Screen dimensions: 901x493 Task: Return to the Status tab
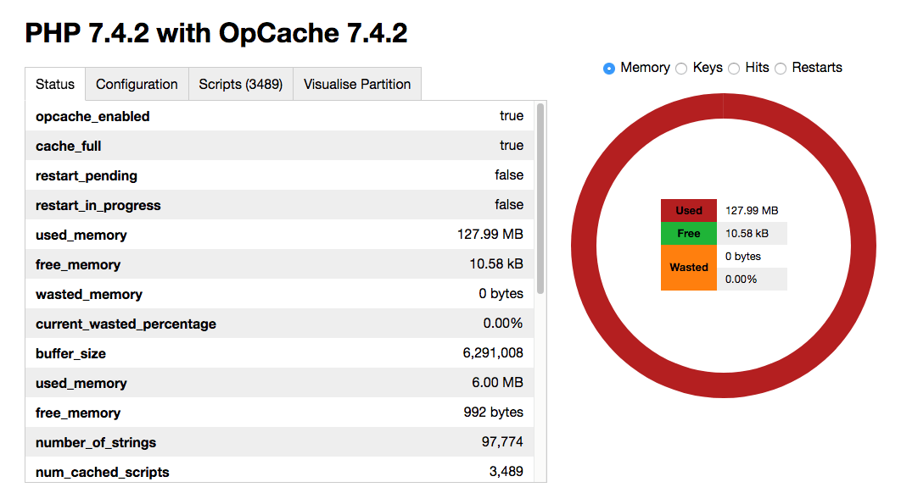click(54, 84)
